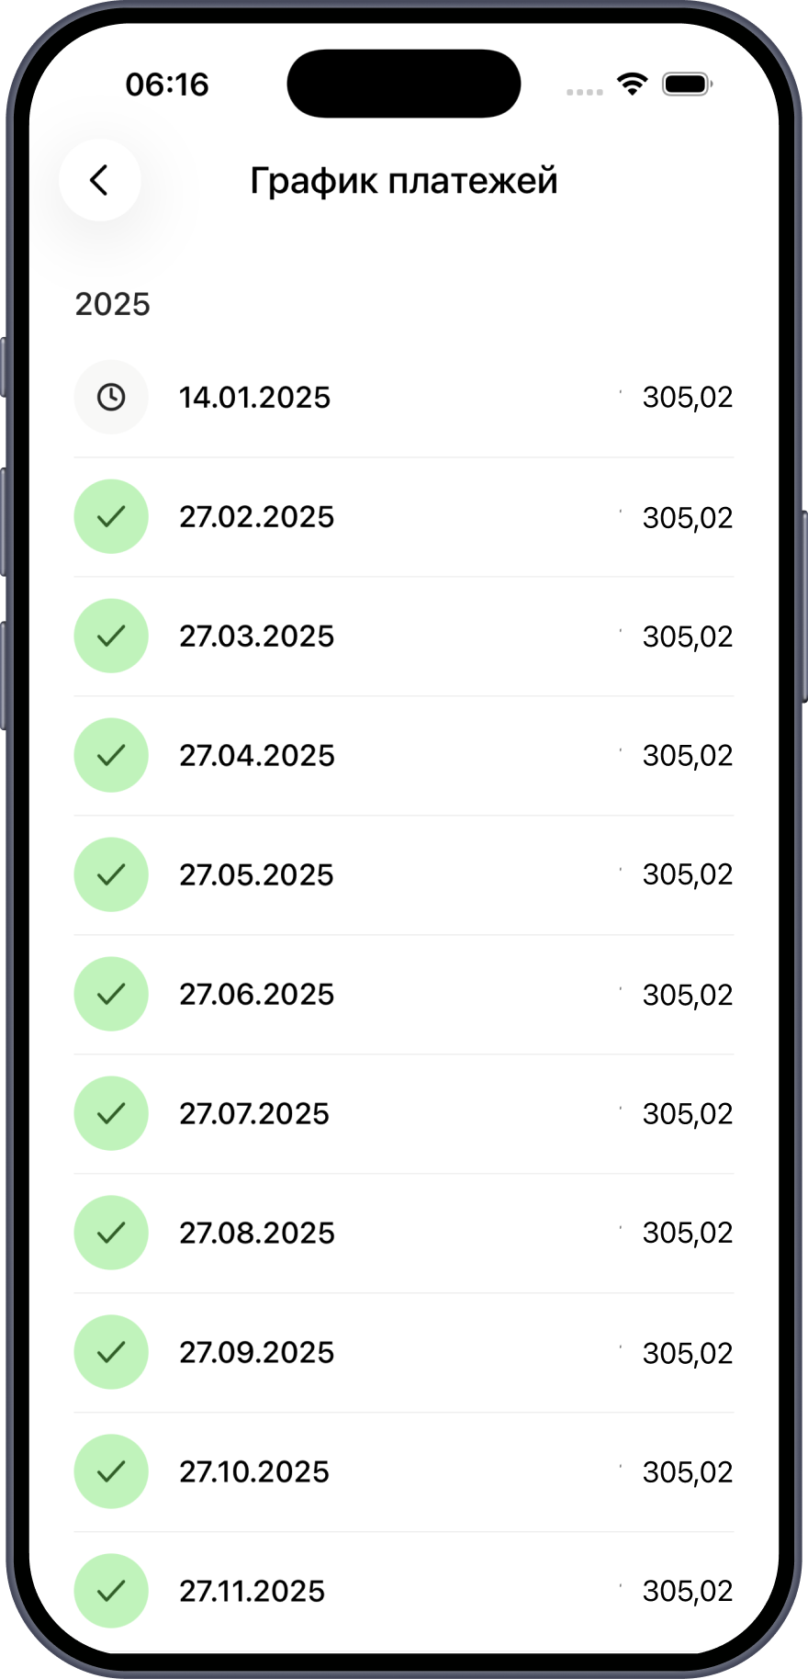Click the green checkmark for 27.02.2025
This screenshot has width=808, height=1679.
click(x=111, y=516)
